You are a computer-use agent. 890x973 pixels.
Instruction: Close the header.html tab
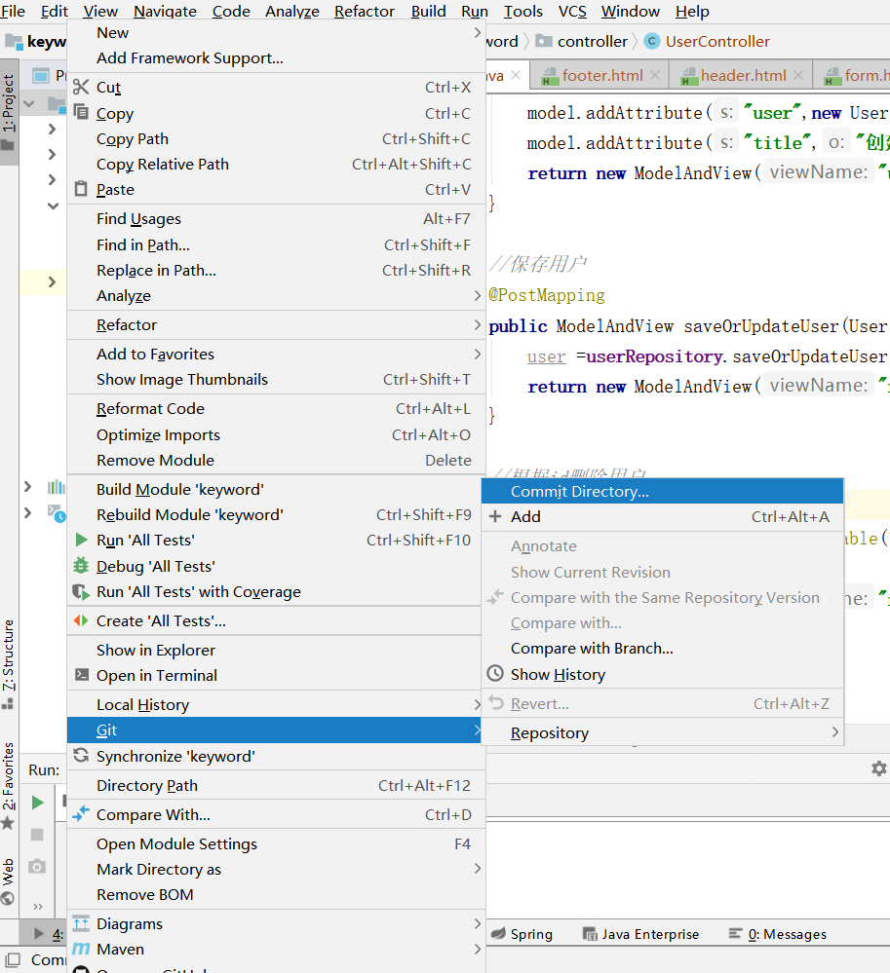pyautogui.click(x=798, y=75)
